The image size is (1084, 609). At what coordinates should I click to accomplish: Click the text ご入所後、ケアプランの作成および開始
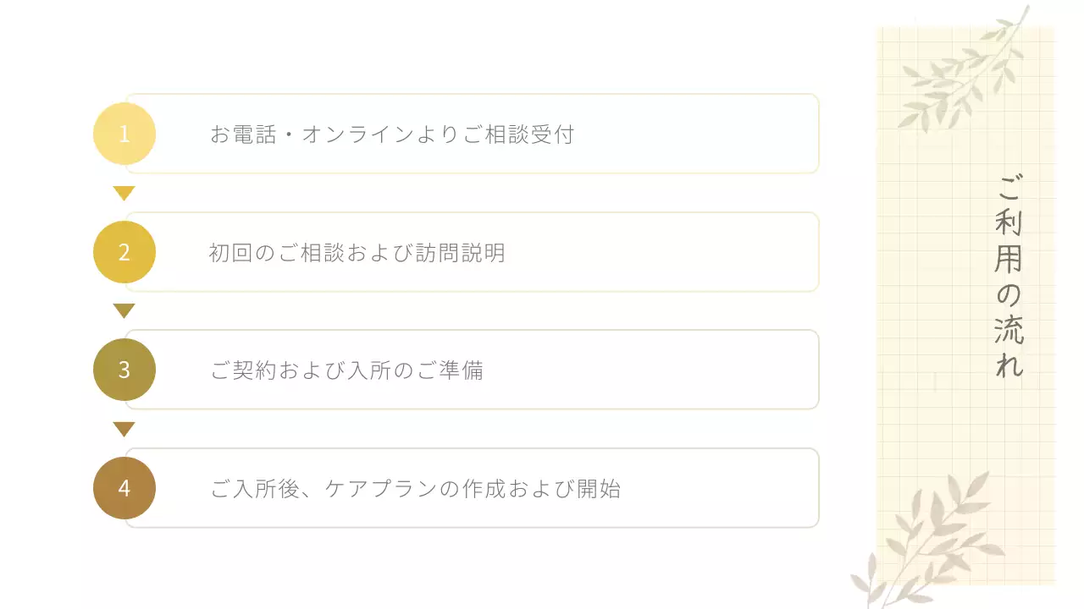click(x=415, y=489)
